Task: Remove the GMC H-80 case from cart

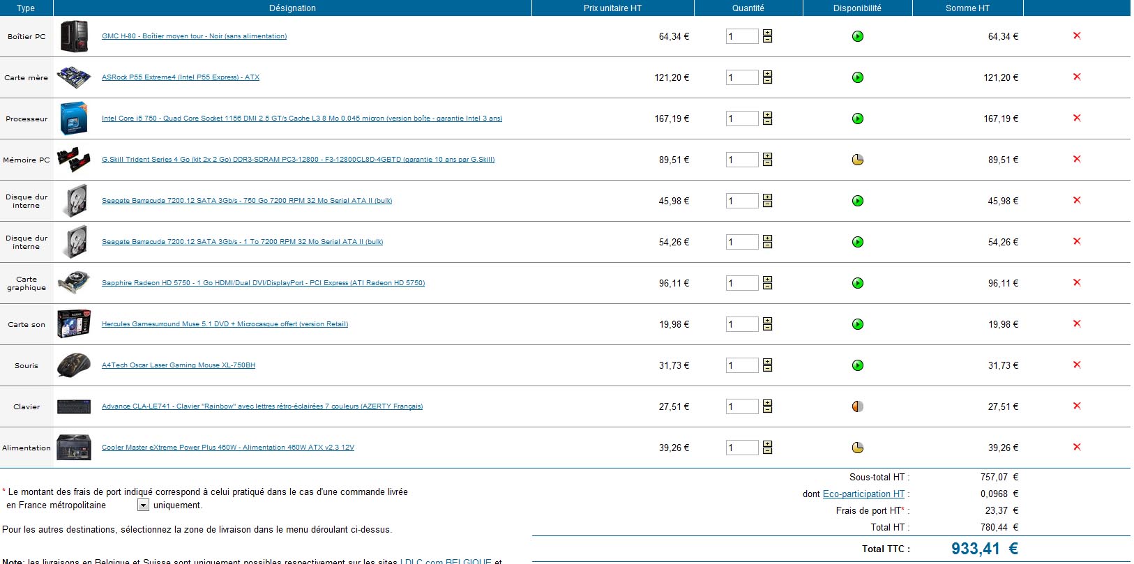Action: point(1077,36)
